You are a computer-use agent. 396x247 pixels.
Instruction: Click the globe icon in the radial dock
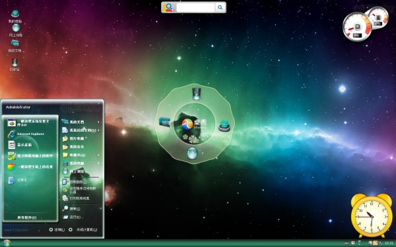[x=192, y=153]
